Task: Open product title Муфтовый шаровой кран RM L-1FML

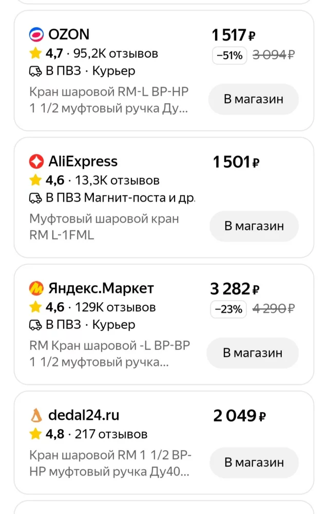Action: [x=104, y=227]
